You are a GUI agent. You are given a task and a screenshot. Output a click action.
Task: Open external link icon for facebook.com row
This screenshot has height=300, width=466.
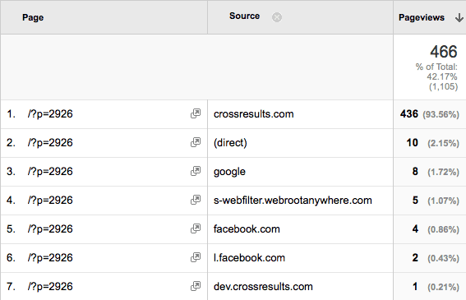[x=196, y=228]
